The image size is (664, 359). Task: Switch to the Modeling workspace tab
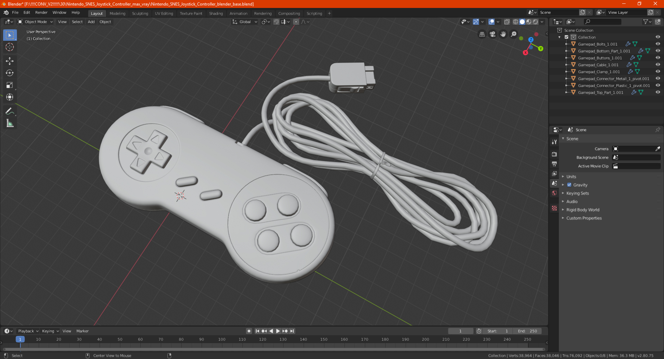(x=117, y=13)
